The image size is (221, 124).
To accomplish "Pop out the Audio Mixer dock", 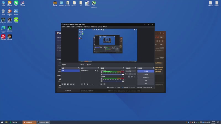I will point(123,68).
